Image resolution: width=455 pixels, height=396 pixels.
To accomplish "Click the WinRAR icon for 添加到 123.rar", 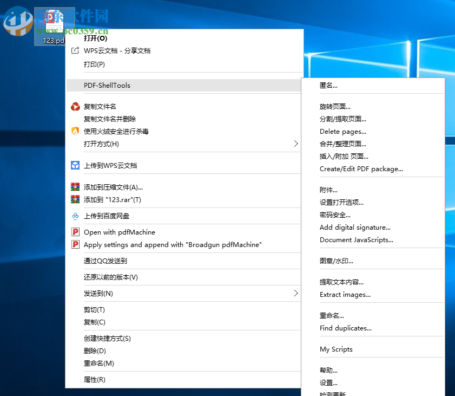I will pos(75,199).
